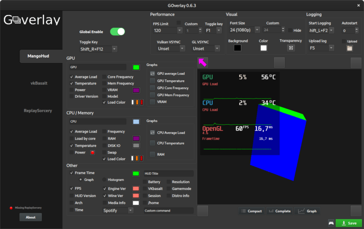
Task: Turn off the Global Enable switch
Action: coord(118,32)
